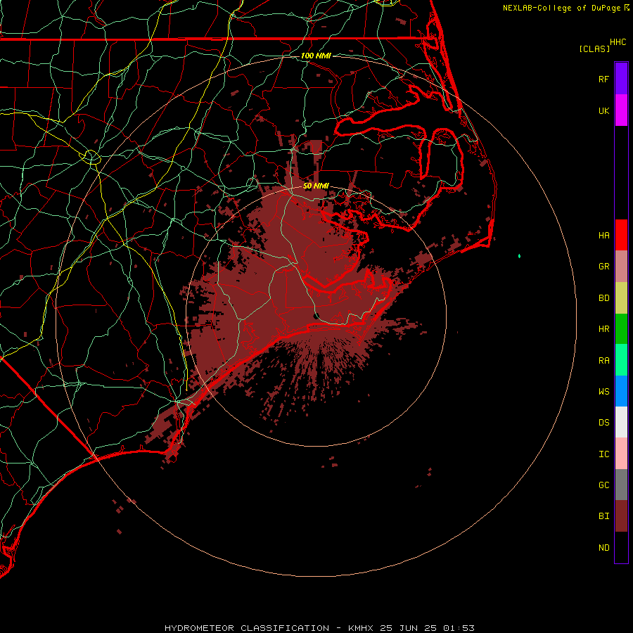
Task: Click the [CLAS] units label
Action: [594, 49]
